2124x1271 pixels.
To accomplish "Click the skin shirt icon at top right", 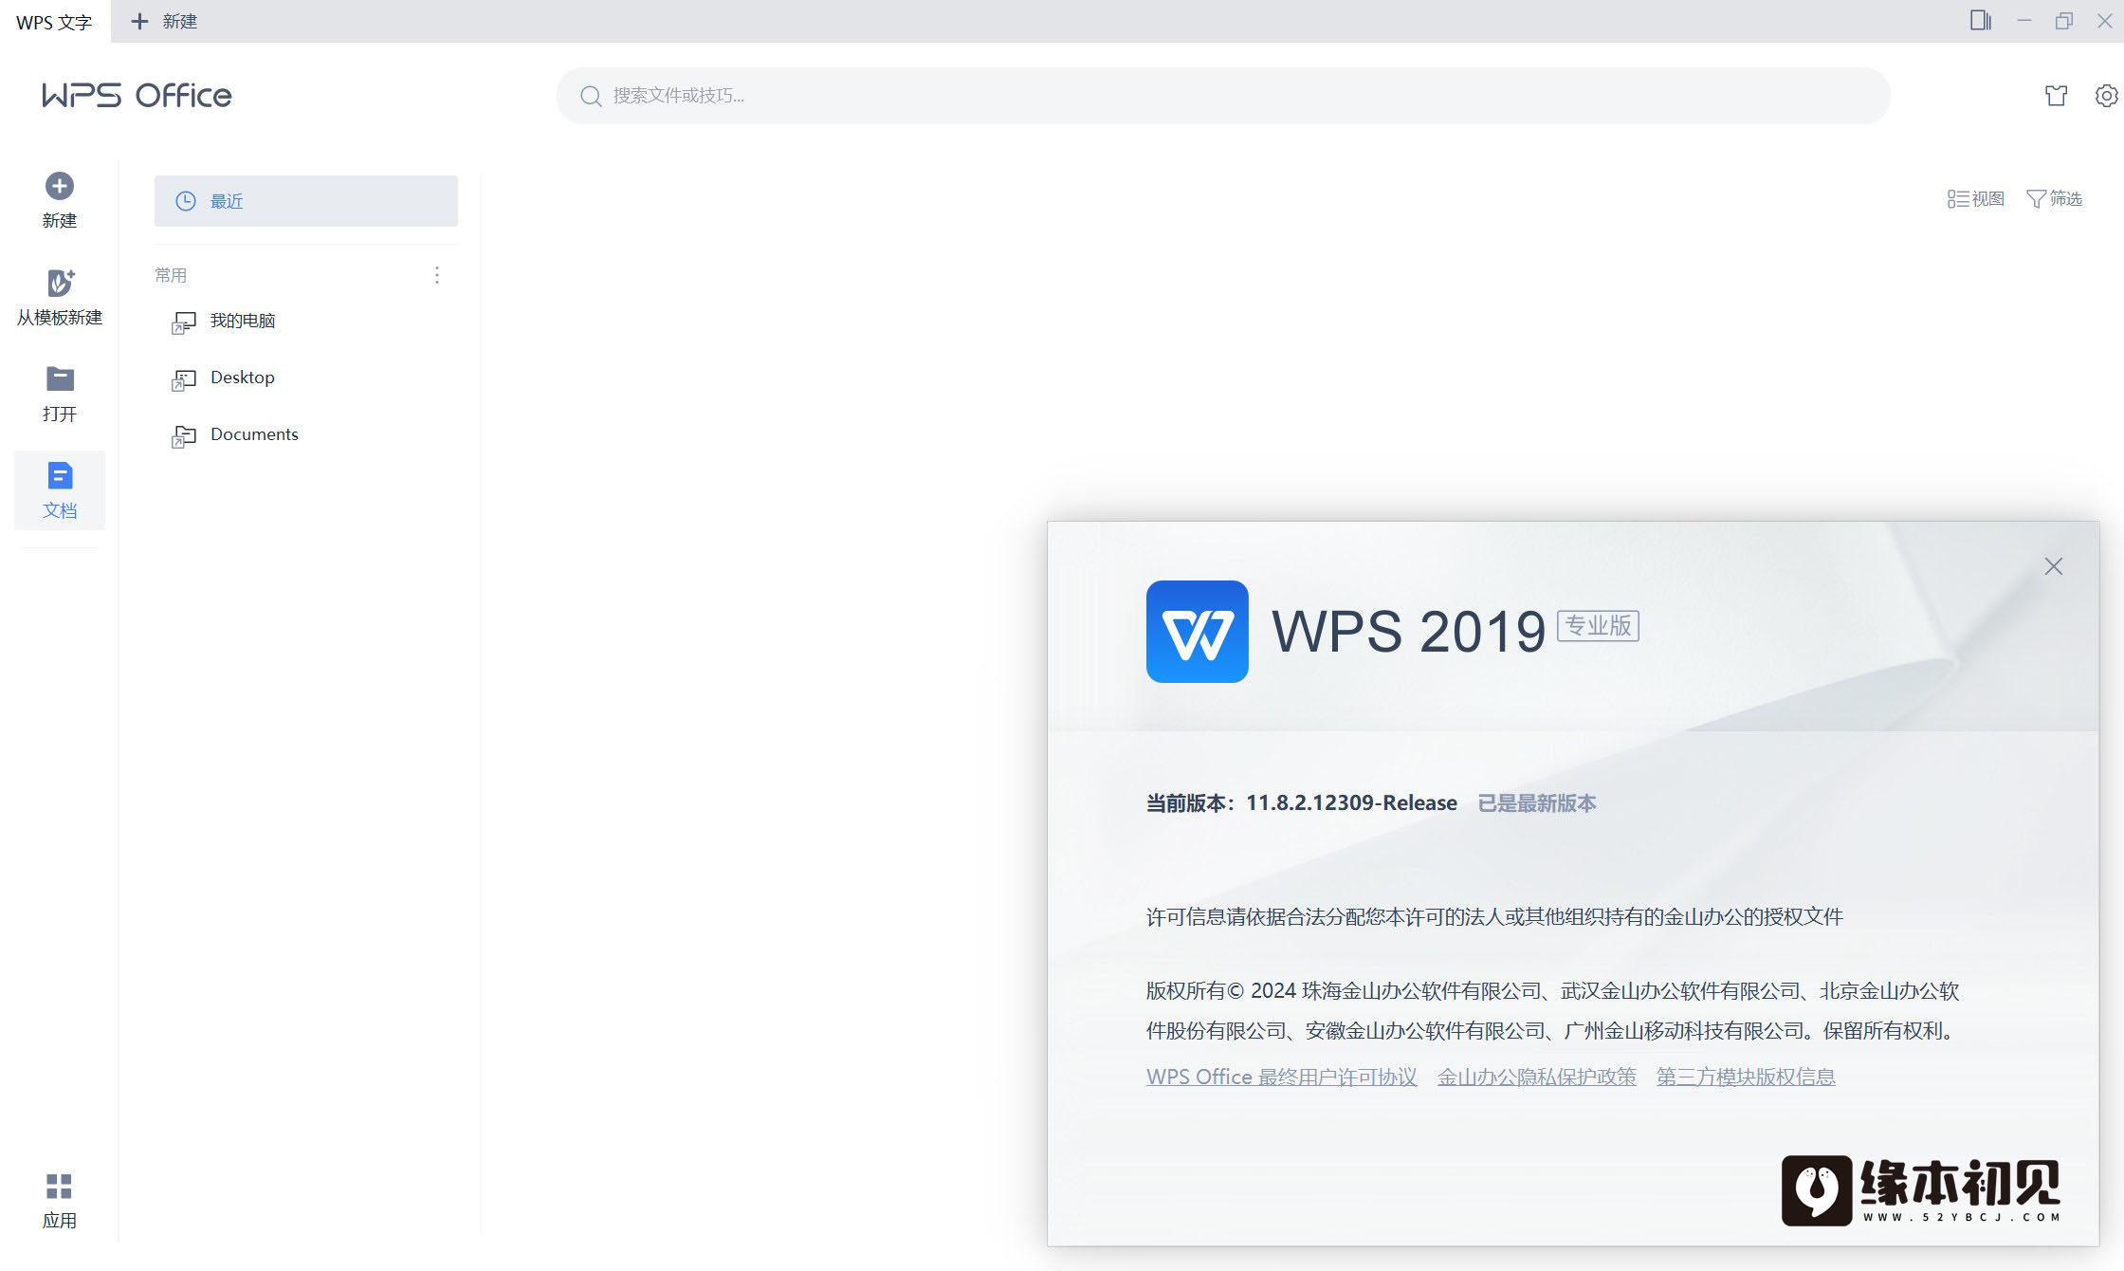I will pyautogui.click(x=2056, y=95).
